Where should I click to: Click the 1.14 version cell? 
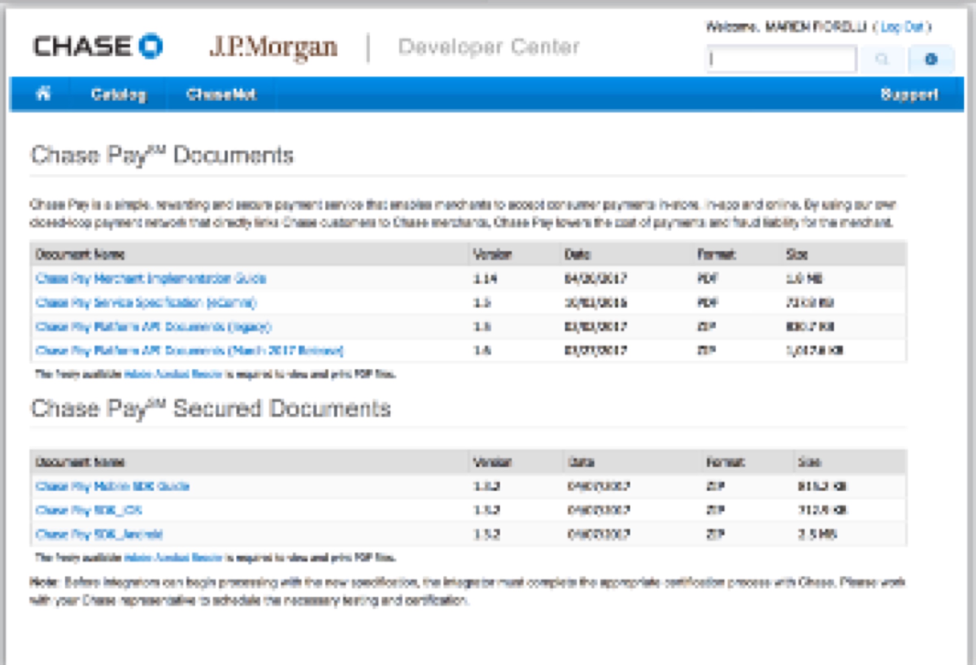coord(485,278)
